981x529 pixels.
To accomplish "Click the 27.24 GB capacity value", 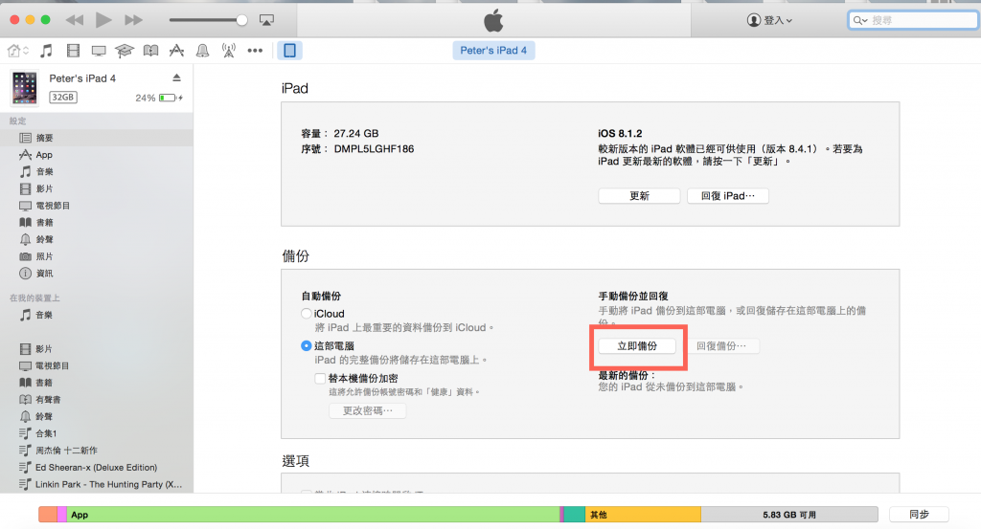I will coord(356,133).
